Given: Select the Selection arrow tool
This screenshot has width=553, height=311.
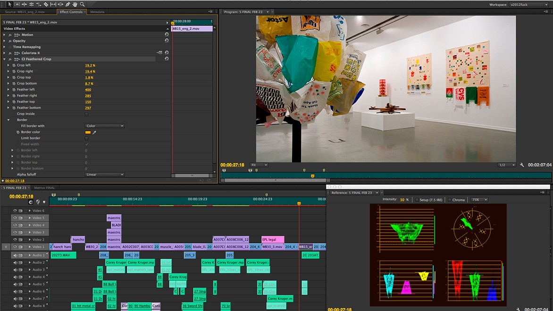Looking at the screenshot, I should pos(9,4).
